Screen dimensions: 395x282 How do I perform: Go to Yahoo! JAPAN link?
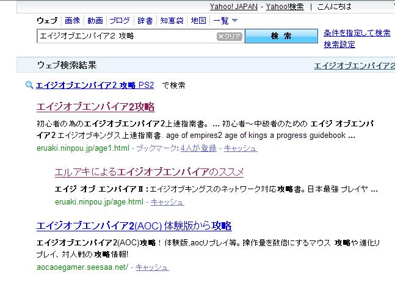(x=234, y=7)
